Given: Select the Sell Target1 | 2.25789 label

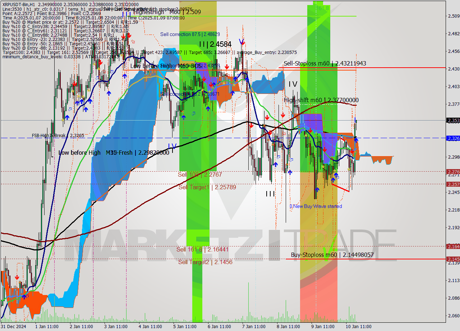Looking at the screenshot, I should (207, 187).
